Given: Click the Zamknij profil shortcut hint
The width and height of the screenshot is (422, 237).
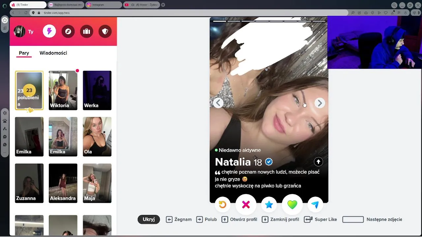Looking at the screenshot, I should coord(280,220).
